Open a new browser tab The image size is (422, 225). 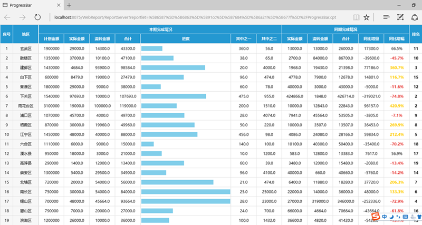click(x=69, y=5)
